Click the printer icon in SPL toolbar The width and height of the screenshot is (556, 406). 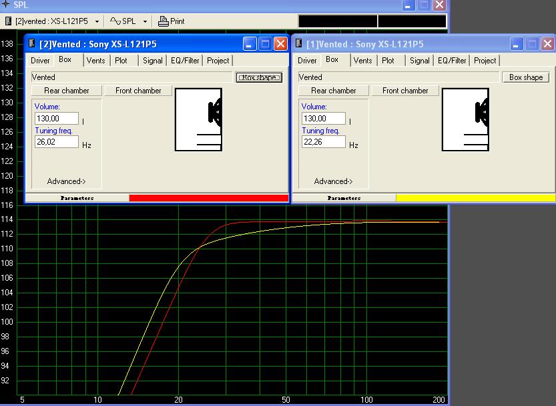(163, 21)
